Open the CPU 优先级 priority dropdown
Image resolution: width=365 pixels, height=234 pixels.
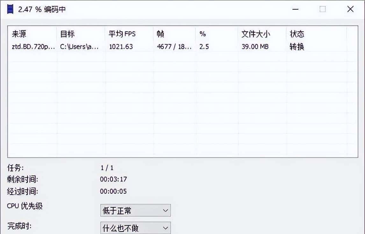pos(135,210)
